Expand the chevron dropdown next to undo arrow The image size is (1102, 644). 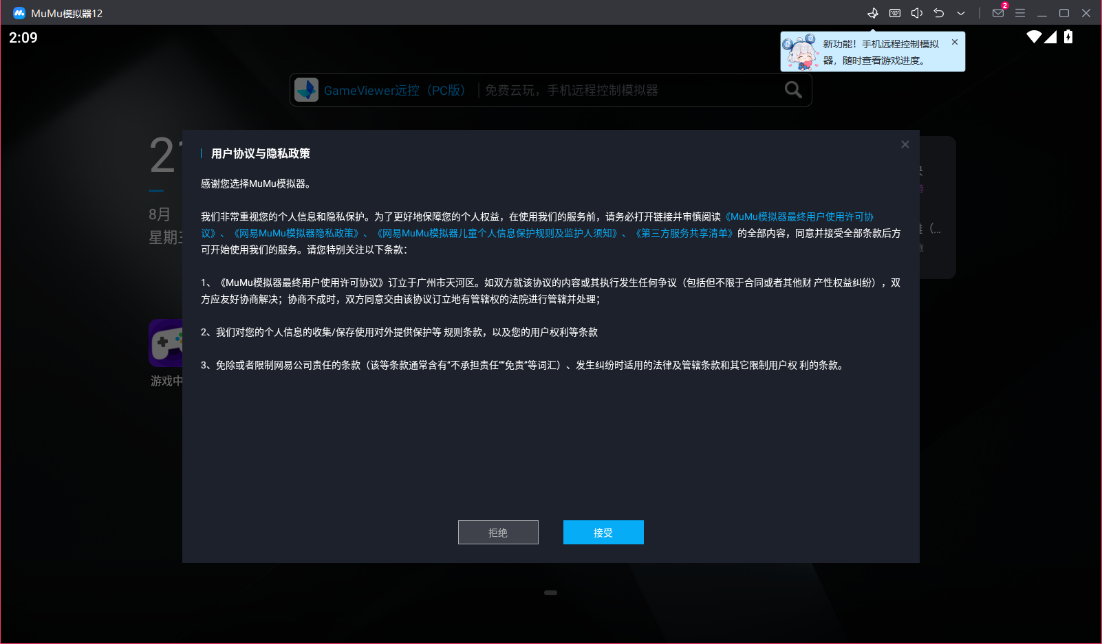(961, 12)
